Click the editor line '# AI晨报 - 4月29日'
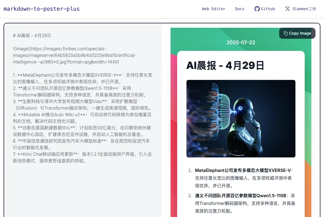Screen dimensions: 324x217 click(x=32, y=35)
